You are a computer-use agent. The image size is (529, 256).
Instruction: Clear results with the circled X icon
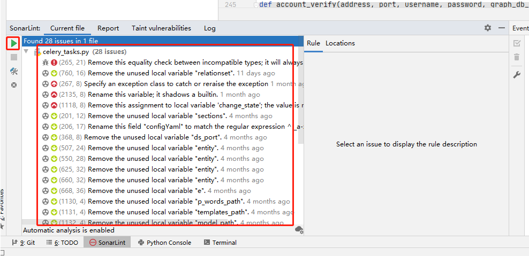pos(14,85)
